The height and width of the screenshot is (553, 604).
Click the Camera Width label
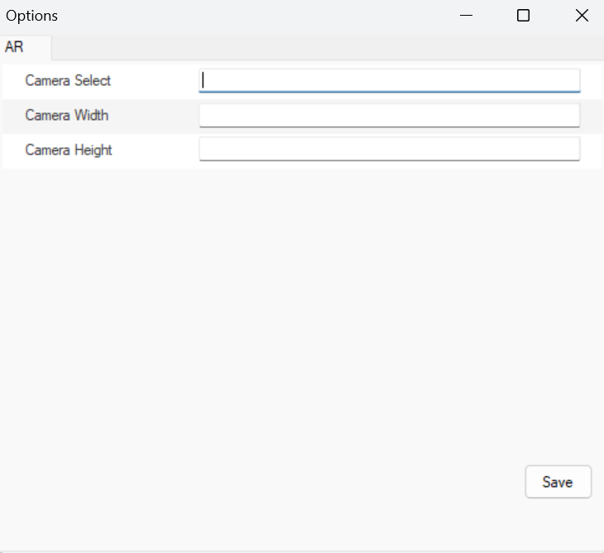click(67, 115)
